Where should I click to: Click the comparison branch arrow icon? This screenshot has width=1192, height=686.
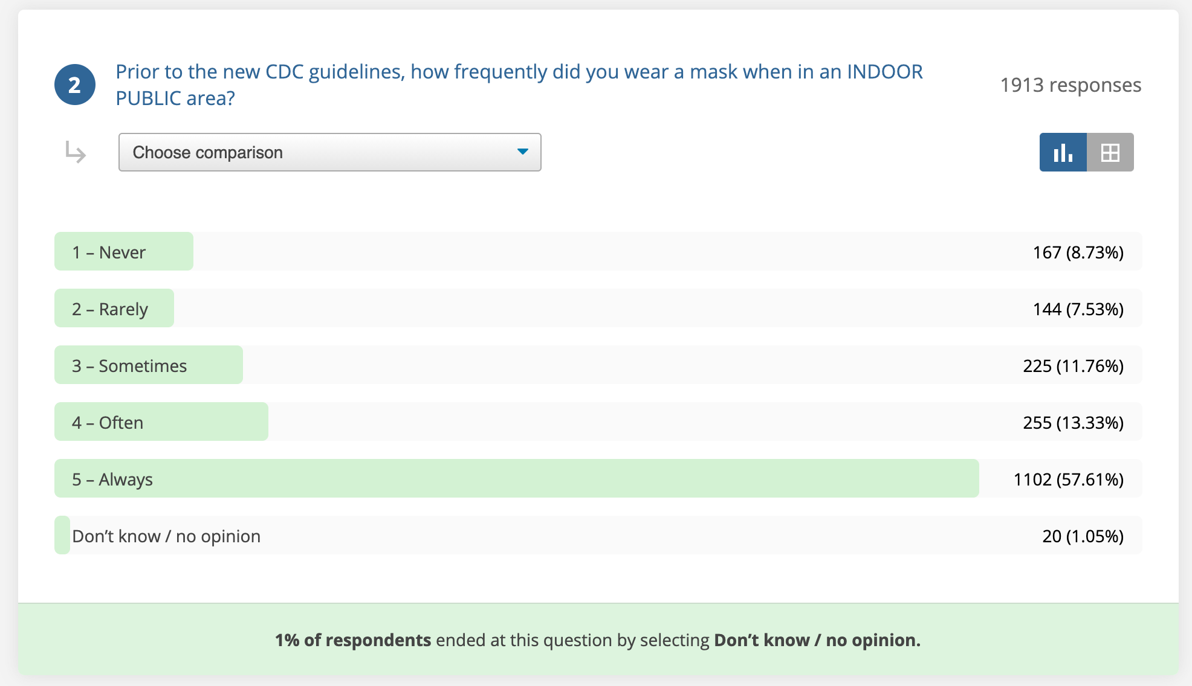pos(76,152)
